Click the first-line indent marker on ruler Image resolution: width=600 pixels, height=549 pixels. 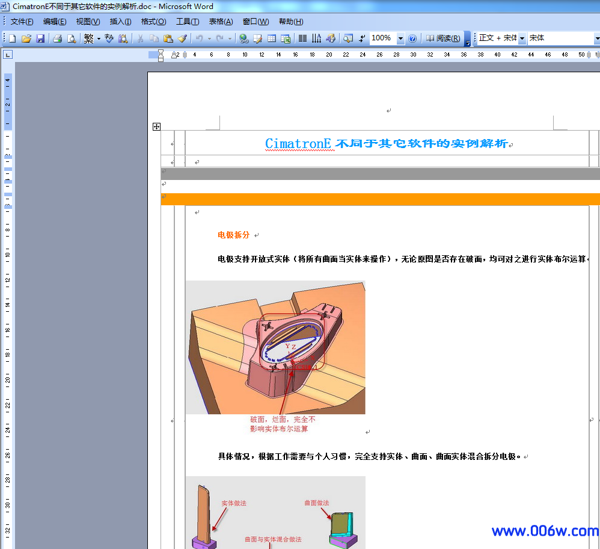click(x=161, y=52)
